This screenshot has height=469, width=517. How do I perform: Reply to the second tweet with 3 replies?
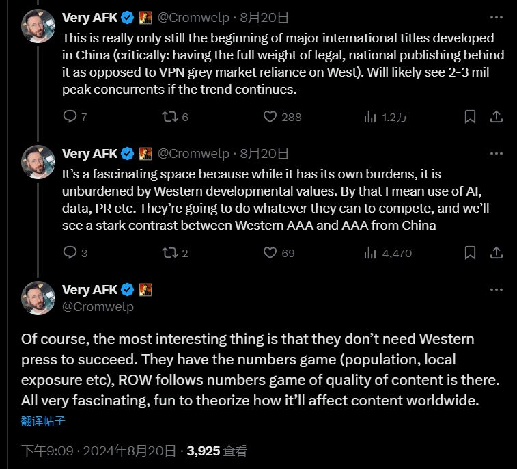[70, 253]
